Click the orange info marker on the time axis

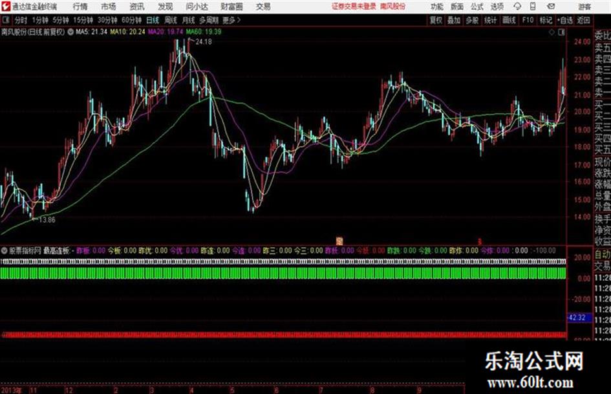pos(339,241)
